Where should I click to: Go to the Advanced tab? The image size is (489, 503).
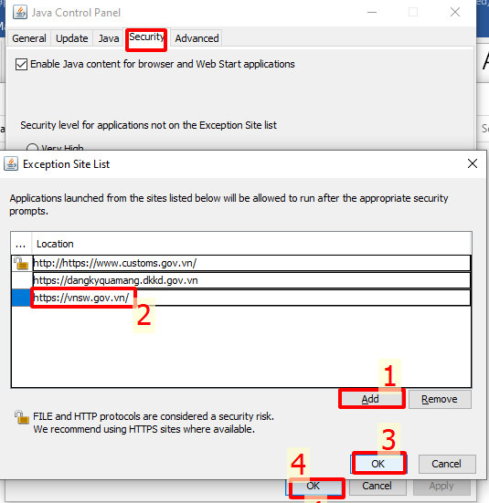click(197, 38)
